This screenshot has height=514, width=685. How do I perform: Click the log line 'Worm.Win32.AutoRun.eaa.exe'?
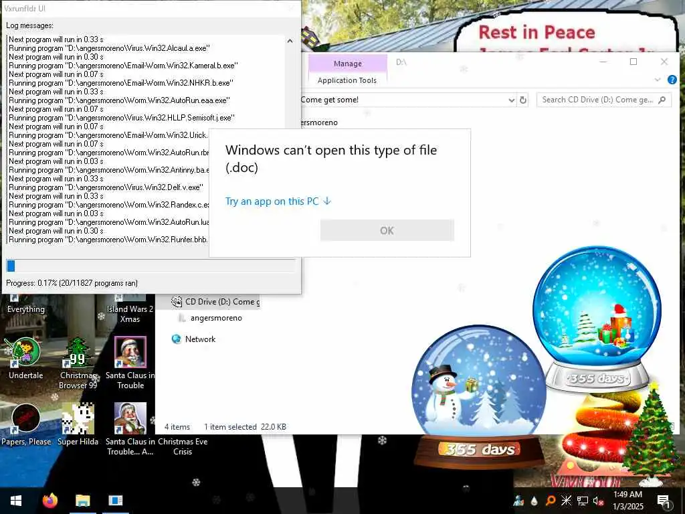pos(119,100)
